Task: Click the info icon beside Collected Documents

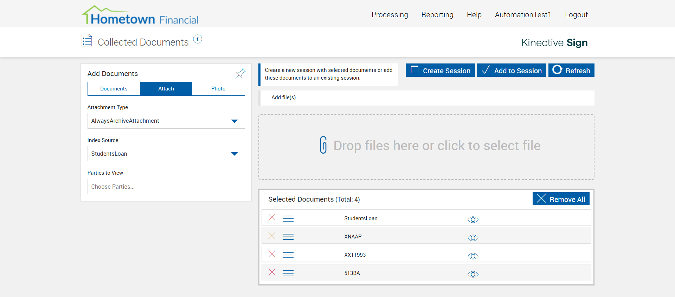Action: pos(198,39)
